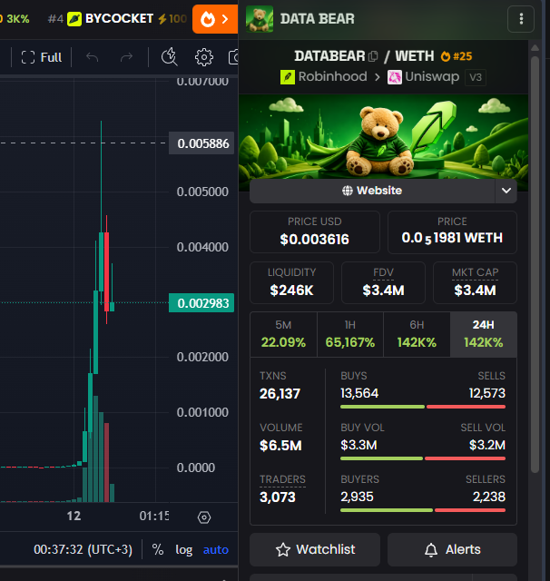This screenshot has width=550, height=581.
Task: Click the 0.005886 crosshair price label
Action: [201, 143]
